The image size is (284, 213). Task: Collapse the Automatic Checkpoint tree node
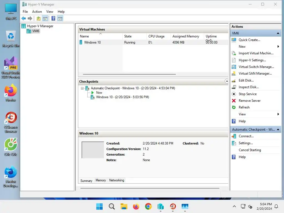tap(82, 88)
